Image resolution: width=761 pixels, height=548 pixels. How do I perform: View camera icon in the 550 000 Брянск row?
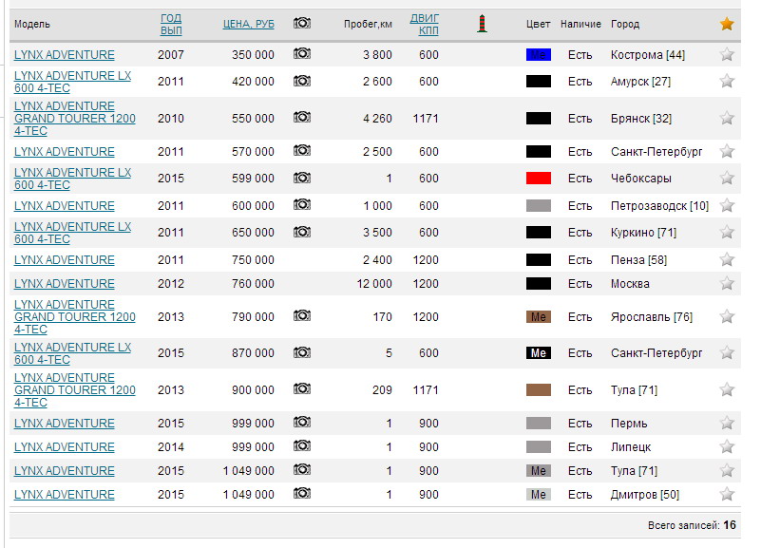point(302,118)
